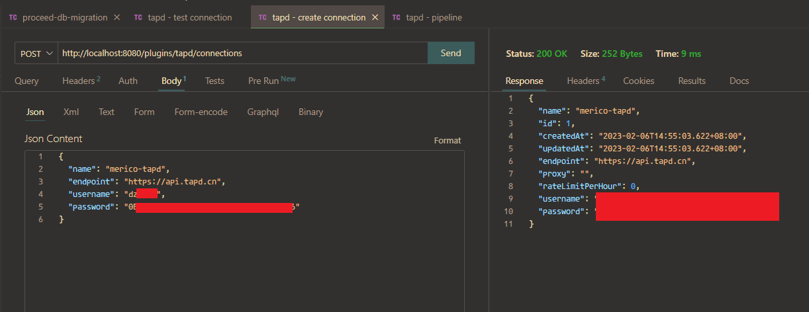This screenshot has width=809, height=312.
Task: Select the Json body type
Action: tap(35, 112)
